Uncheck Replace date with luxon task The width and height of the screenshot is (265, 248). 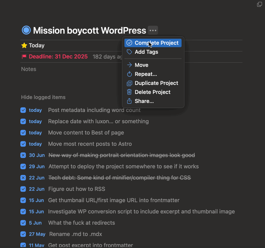23,121
